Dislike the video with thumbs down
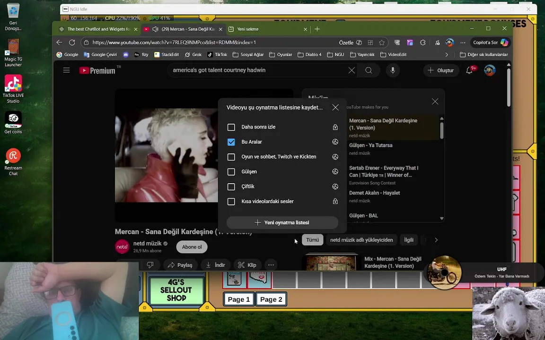 (x=150, y=265)
